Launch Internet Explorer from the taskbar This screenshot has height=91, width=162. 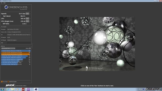coord(8,89)
